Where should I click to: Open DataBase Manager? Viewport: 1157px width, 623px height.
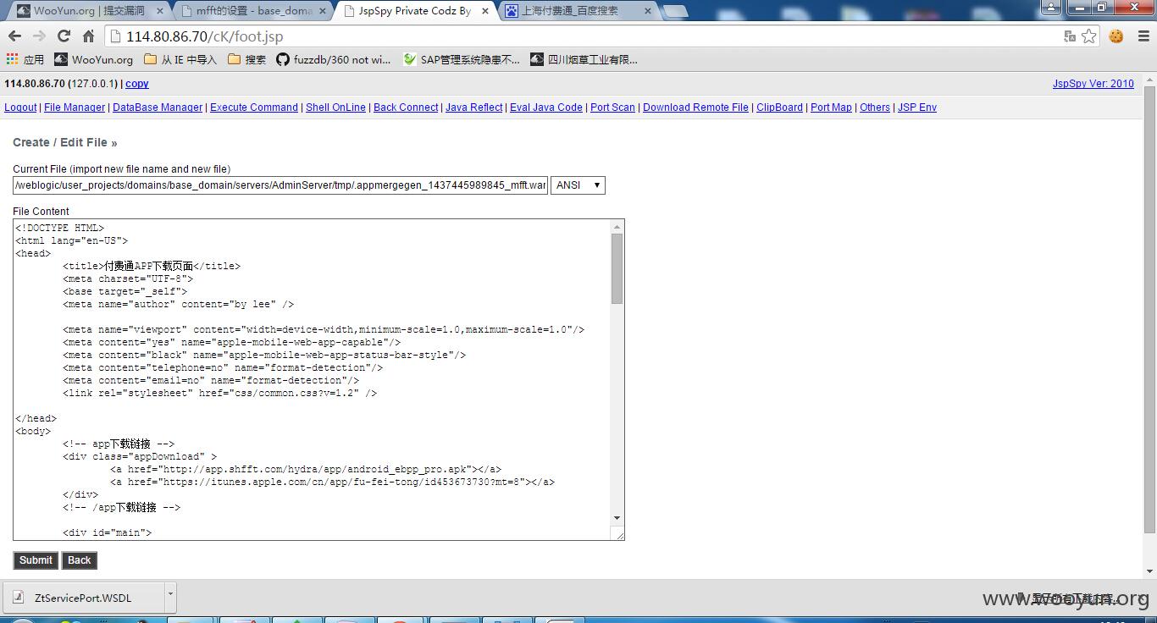[158, 108]
